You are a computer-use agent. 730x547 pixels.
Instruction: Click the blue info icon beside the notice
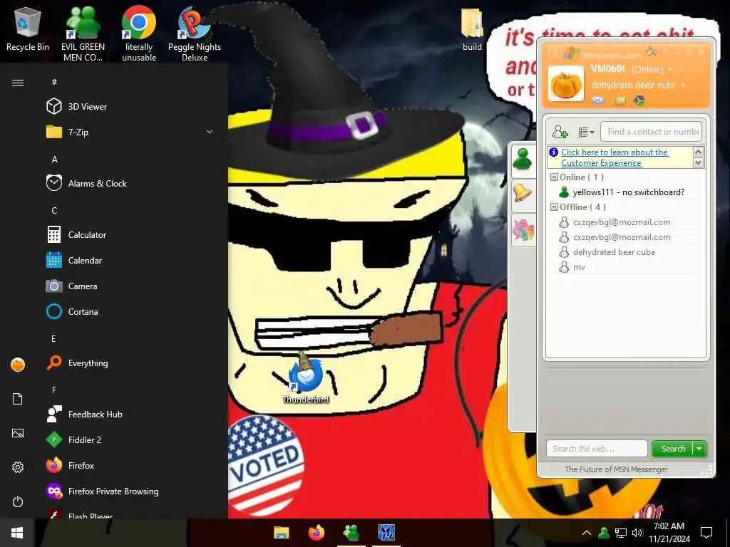coord(553,152)
